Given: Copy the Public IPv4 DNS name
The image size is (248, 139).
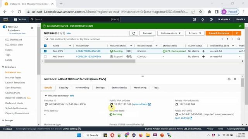Looking at the screenshot, I should [177, 114].
